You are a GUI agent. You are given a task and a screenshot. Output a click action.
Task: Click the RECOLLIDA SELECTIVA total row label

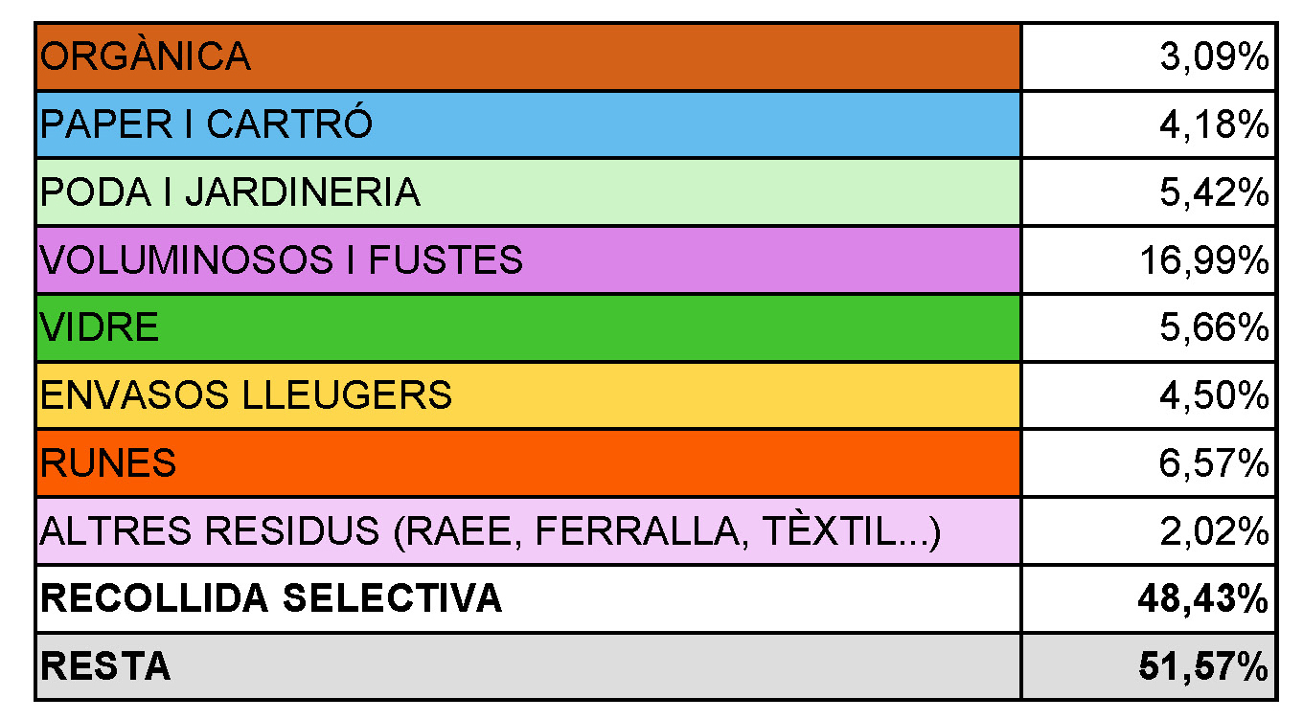(x=529, y=598)
